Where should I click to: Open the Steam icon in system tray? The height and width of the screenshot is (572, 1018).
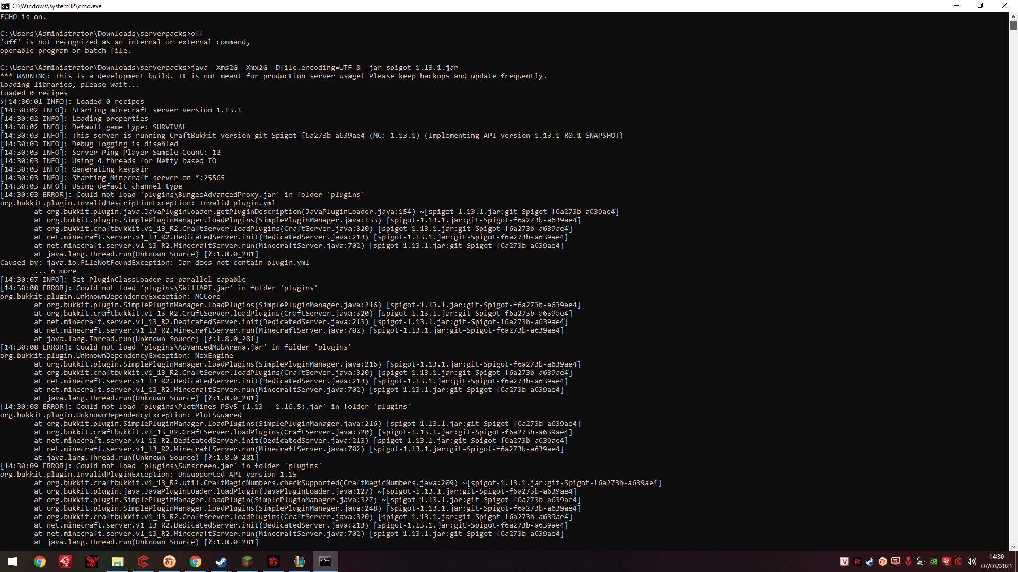point(870,561)
